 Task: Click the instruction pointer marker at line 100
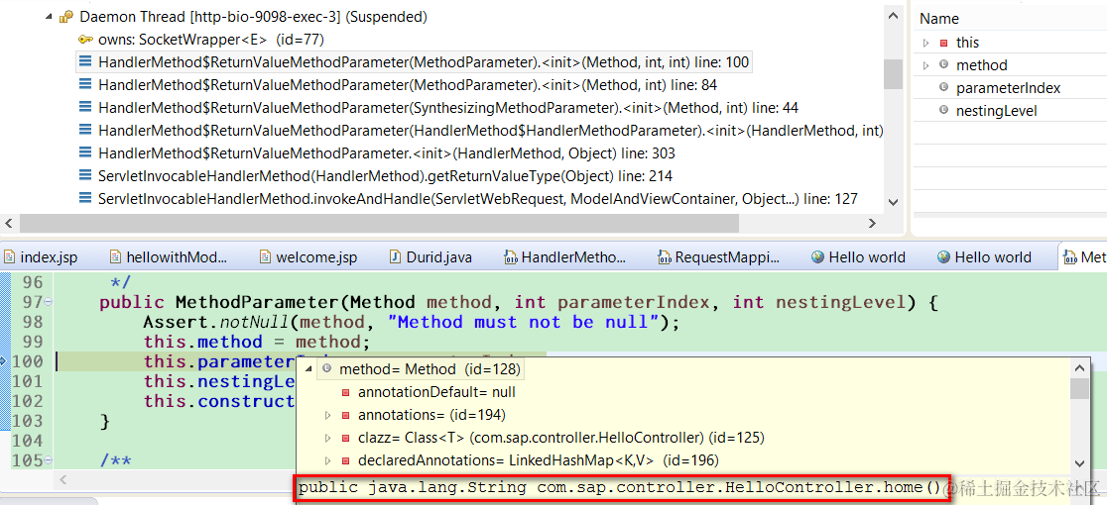tap(4, 361)
